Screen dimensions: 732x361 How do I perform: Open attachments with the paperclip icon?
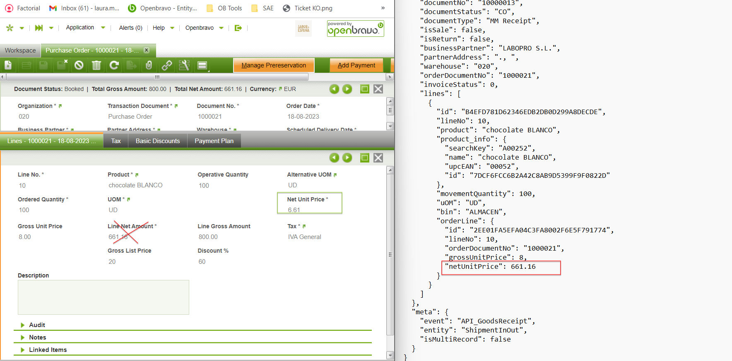pyautogui.click(x=149, y=65)
